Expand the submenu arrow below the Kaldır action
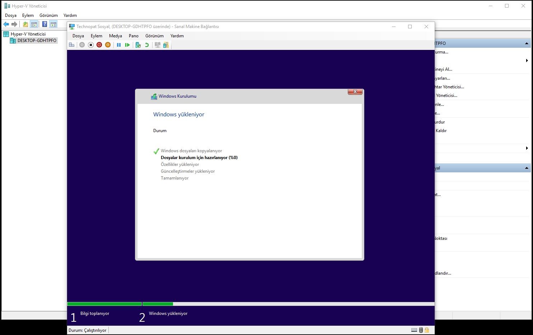Screen dimensions: 533x335 [x=527, y=148]
